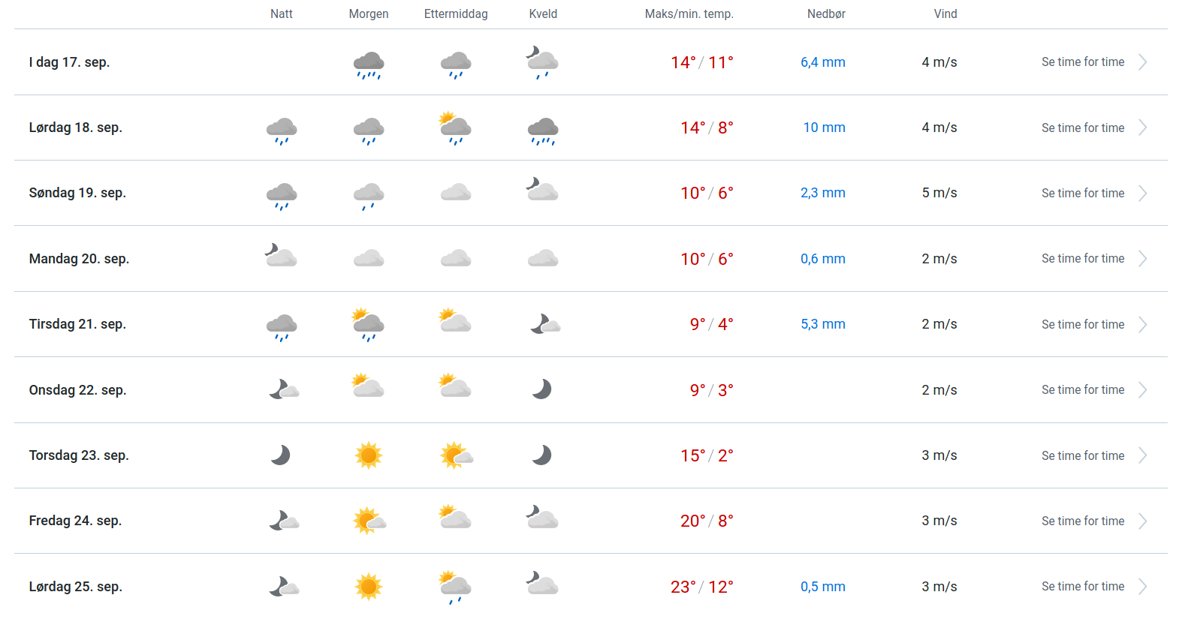Click Tuesday 21 Sep morning weather icon
This screenshot has width=1182, height=619.
pyautogui.click(x=368, y=324)
